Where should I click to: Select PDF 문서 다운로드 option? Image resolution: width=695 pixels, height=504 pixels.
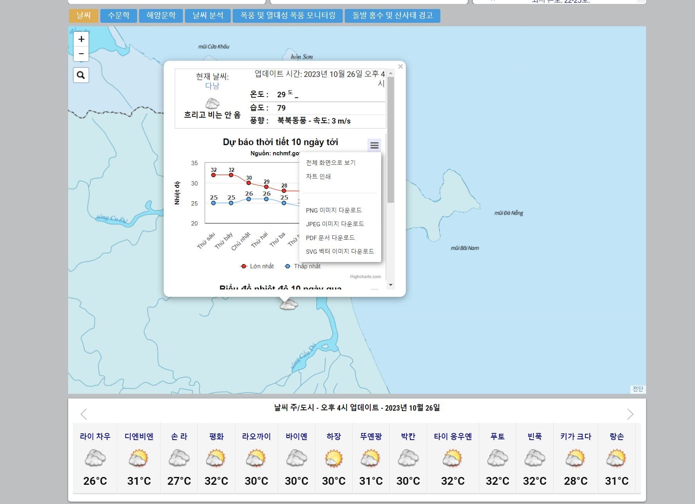(330, 238)
